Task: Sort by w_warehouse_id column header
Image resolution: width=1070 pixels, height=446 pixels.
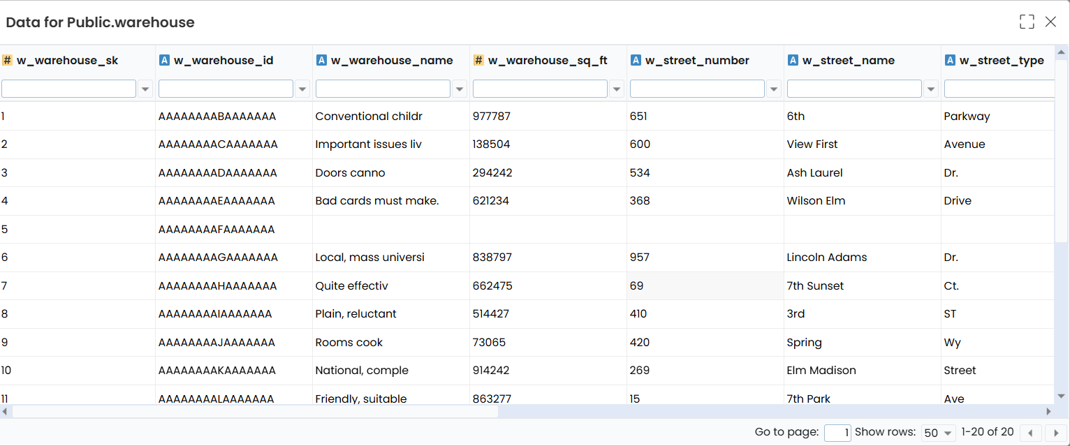Action: tap(223, 60)
